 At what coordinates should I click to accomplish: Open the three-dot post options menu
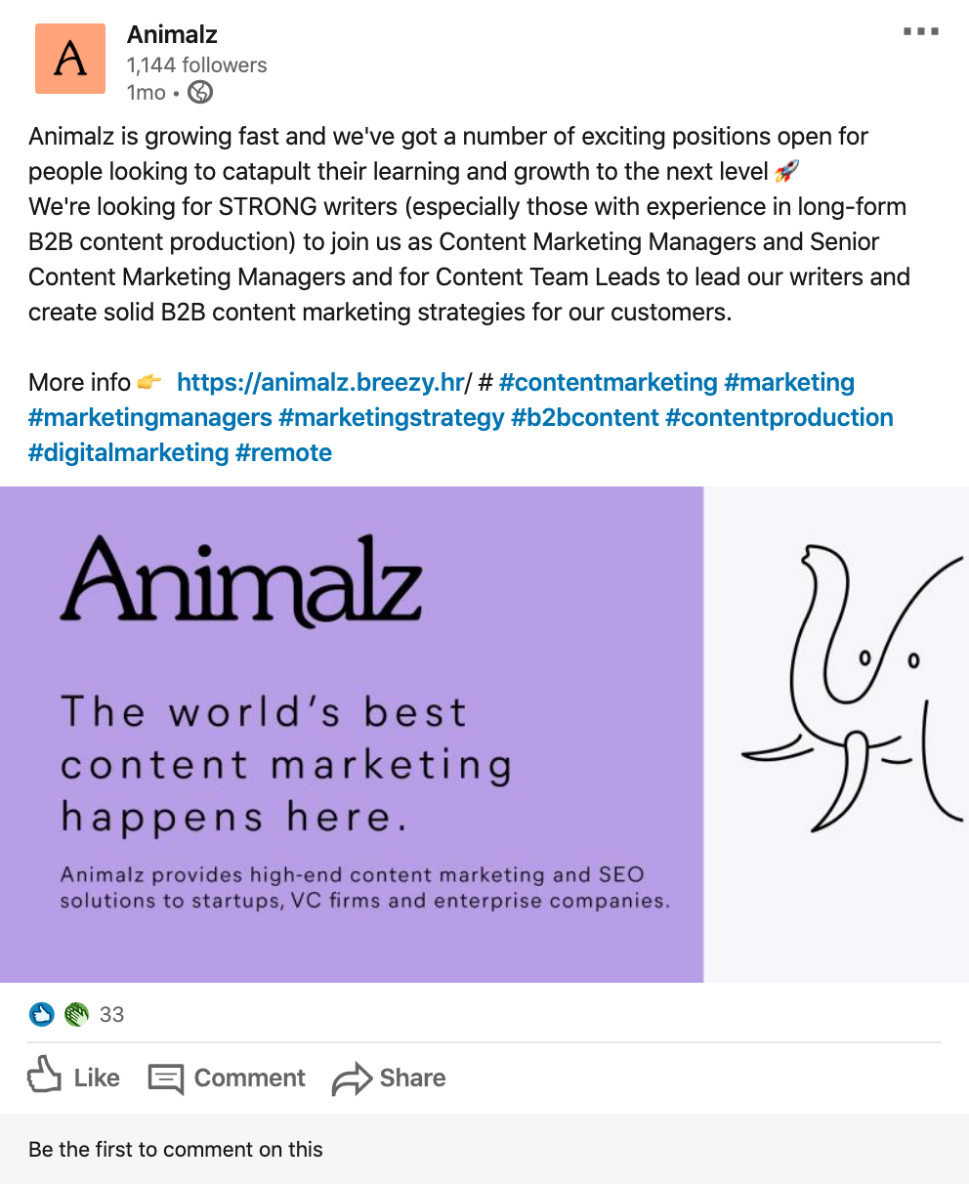[x=920, y=32]
